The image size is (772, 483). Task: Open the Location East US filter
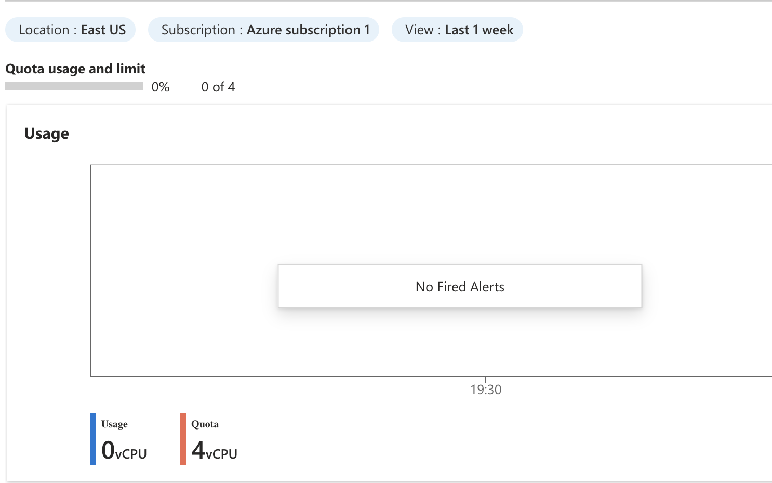click(71, 30)
